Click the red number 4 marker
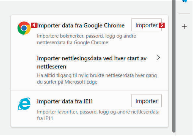193x136 pixels. point(34,25)
